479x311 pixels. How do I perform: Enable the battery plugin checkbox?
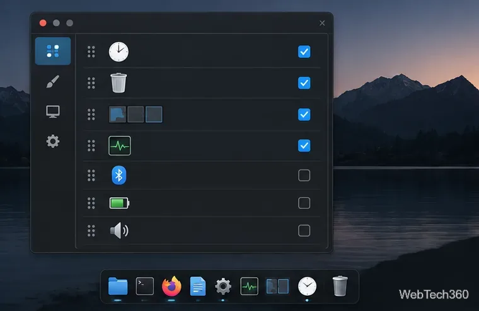[x=304, y=203]
